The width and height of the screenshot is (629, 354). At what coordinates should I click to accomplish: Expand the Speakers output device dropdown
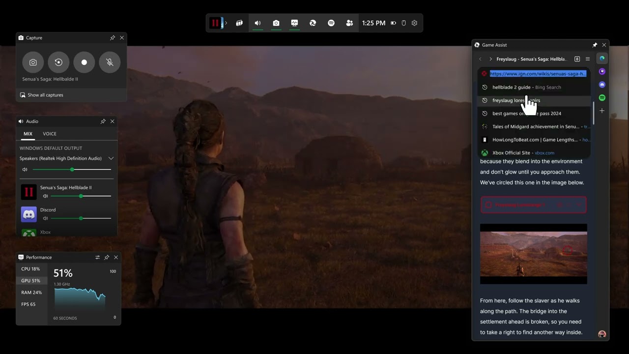coord(111,158)
